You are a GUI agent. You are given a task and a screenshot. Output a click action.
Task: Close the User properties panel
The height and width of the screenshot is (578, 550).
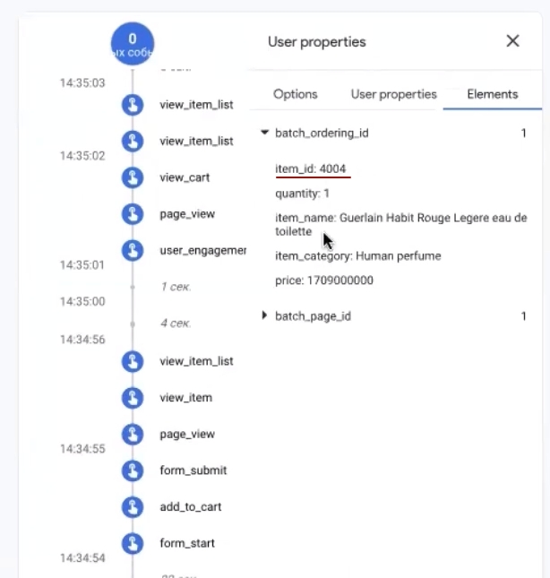512,41
